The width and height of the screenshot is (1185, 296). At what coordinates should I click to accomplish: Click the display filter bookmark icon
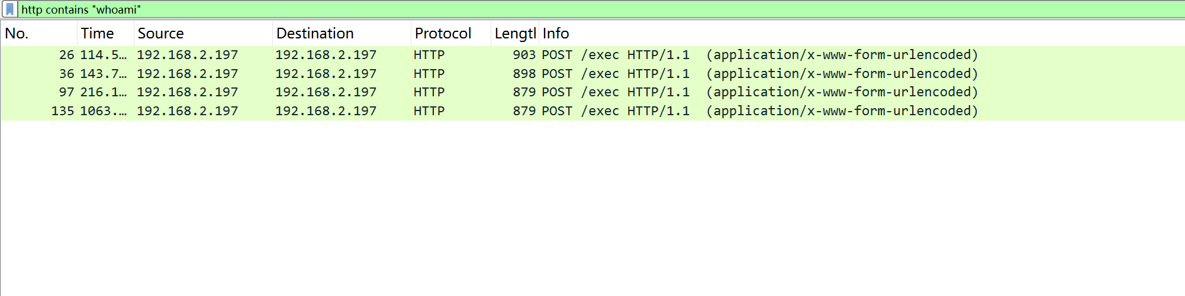pos(9,9)
